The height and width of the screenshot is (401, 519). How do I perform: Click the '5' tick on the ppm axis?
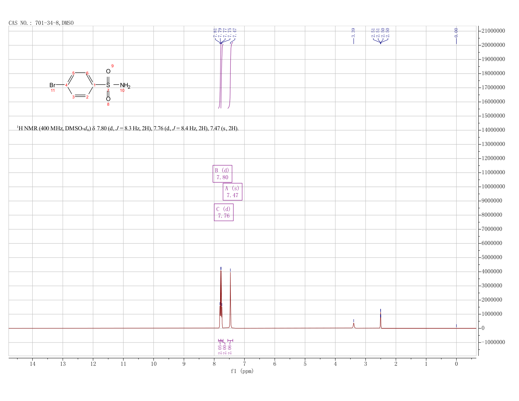[305, 364]
